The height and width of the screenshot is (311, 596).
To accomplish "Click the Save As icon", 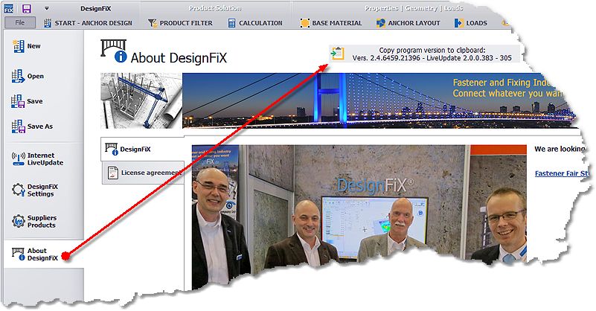I will [x=18, y=126].
